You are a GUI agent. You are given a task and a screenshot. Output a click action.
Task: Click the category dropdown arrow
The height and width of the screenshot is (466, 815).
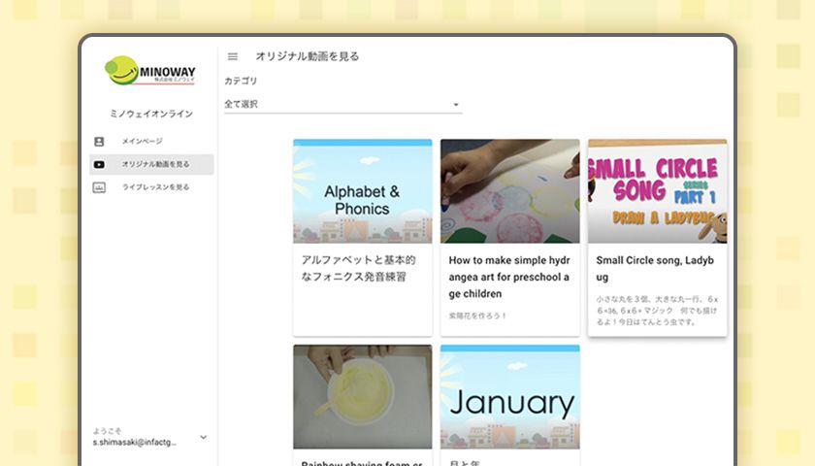coord(456,105)
